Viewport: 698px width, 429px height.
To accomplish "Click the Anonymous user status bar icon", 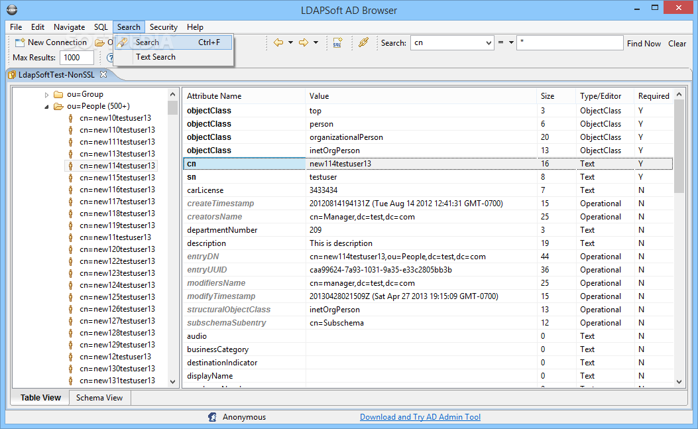I will [212, 417].
